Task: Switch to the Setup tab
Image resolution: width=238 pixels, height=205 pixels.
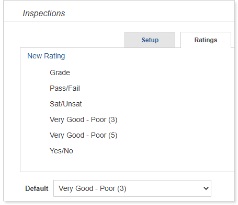Action: 150,40
